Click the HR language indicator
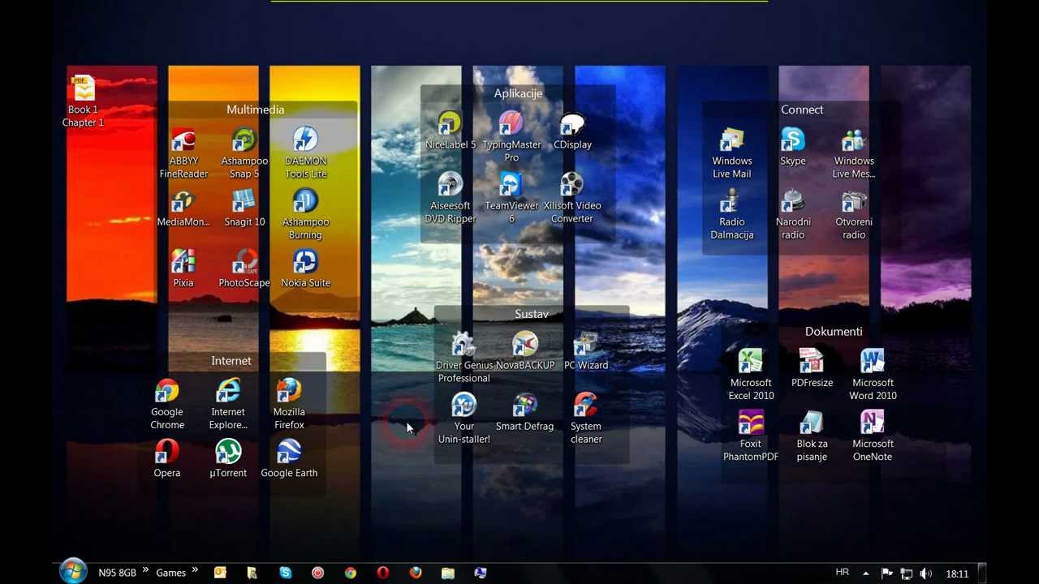This screenshot has height=584, width=1039. click(842, 573)
